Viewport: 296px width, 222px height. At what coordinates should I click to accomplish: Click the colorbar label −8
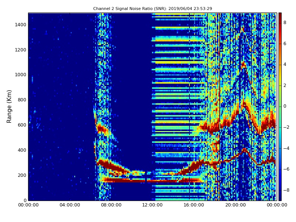pyautogui.click(x=286, y=190)
